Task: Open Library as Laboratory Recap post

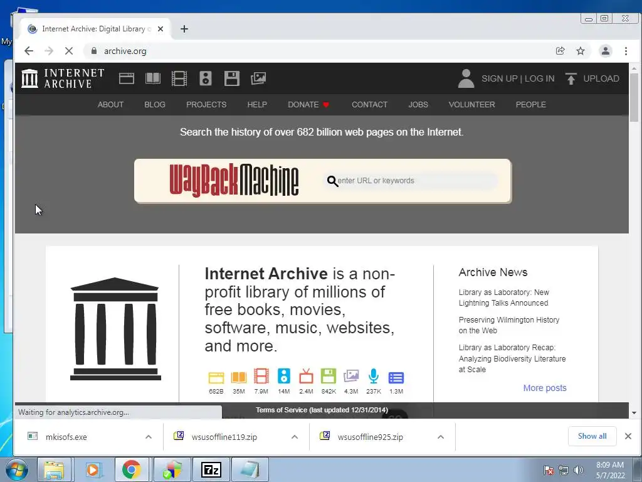Action: [512, 358]
